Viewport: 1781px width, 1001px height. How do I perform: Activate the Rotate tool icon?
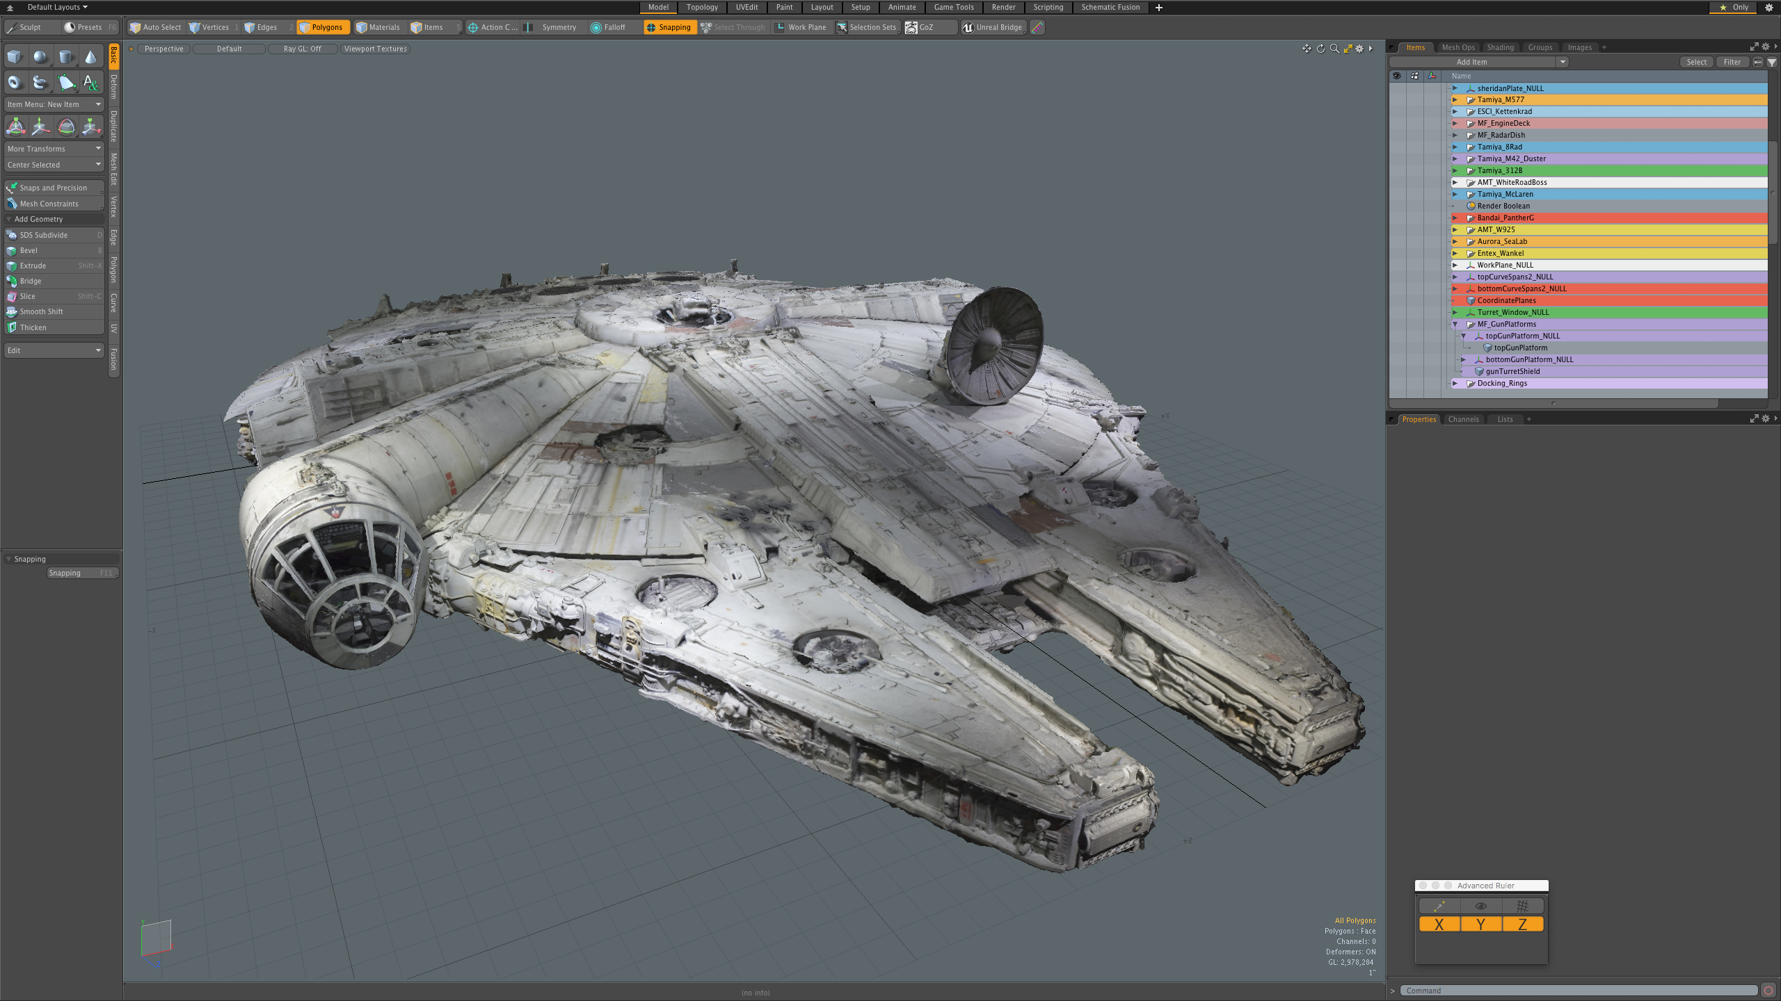click(66, 127)
